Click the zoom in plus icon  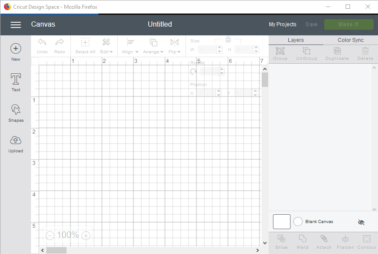[86, 236]
